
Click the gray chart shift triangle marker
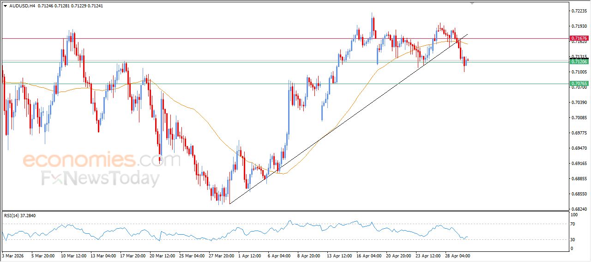point(472,3)
